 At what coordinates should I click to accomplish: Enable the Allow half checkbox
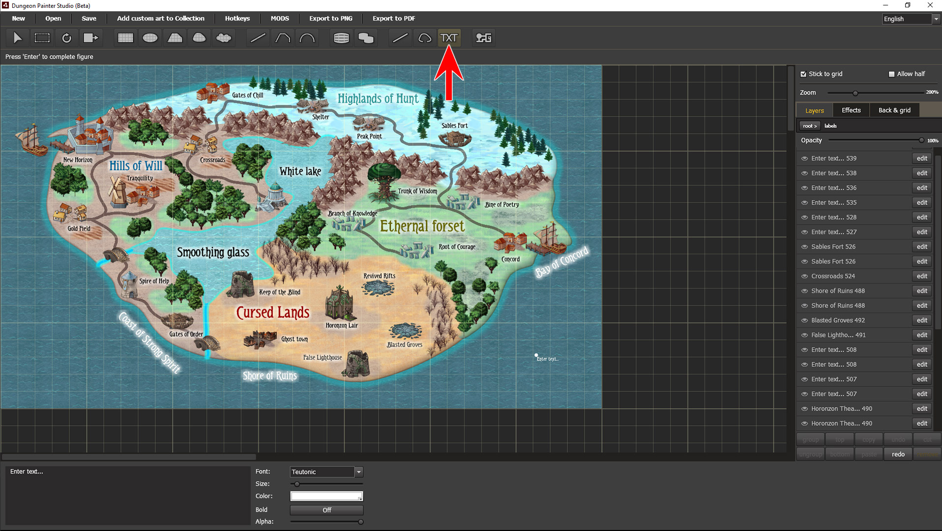891,74
